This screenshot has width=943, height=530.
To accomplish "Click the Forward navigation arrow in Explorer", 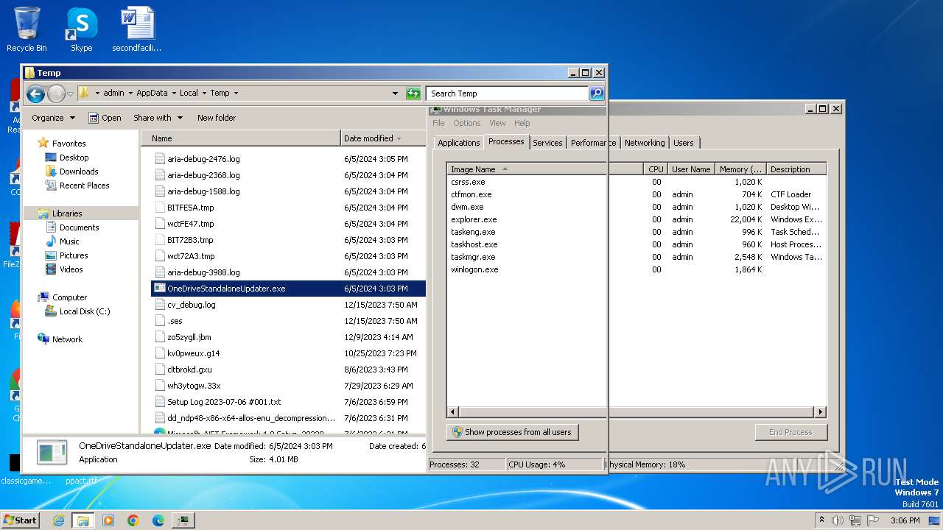I will [x=56, y=93].
